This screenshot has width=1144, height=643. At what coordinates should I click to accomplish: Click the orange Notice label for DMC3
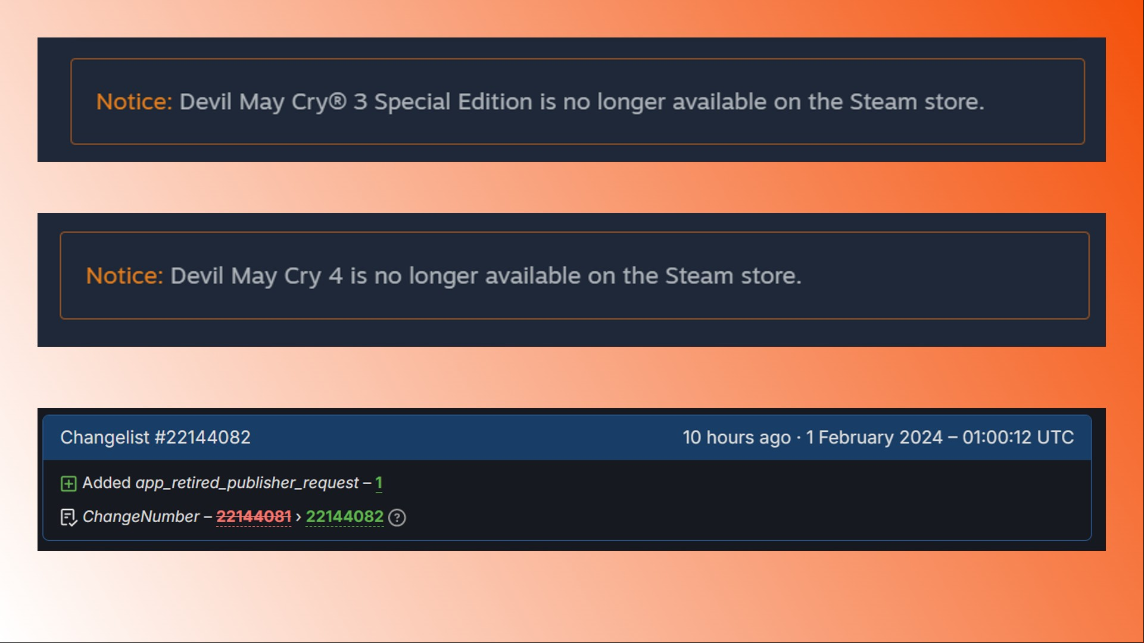coord(134,102)
